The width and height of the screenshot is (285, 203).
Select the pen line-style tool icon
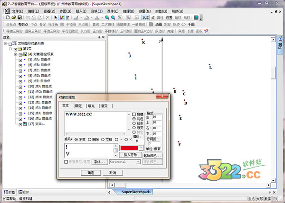click(x=76, y=18)
